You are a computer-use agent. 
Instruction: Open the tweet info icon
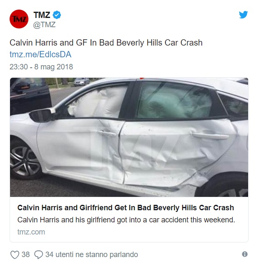coord(245,254)
